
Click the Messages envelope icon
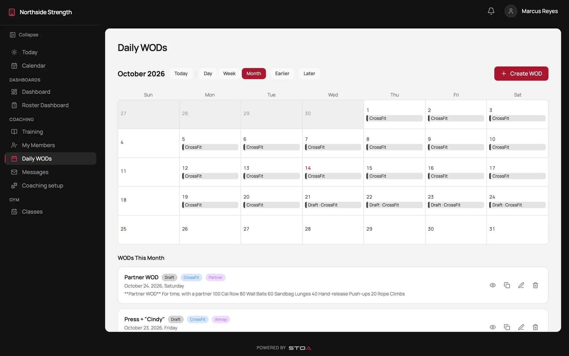pos(14,172)
